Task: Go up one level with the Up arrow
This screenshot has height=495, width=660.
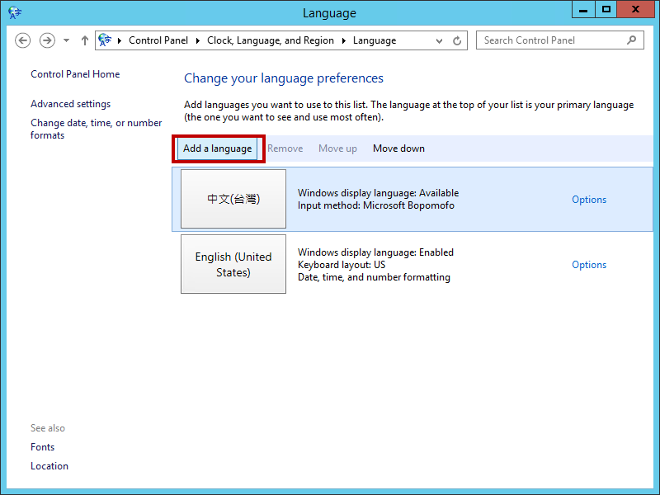Action: point(85,40)
